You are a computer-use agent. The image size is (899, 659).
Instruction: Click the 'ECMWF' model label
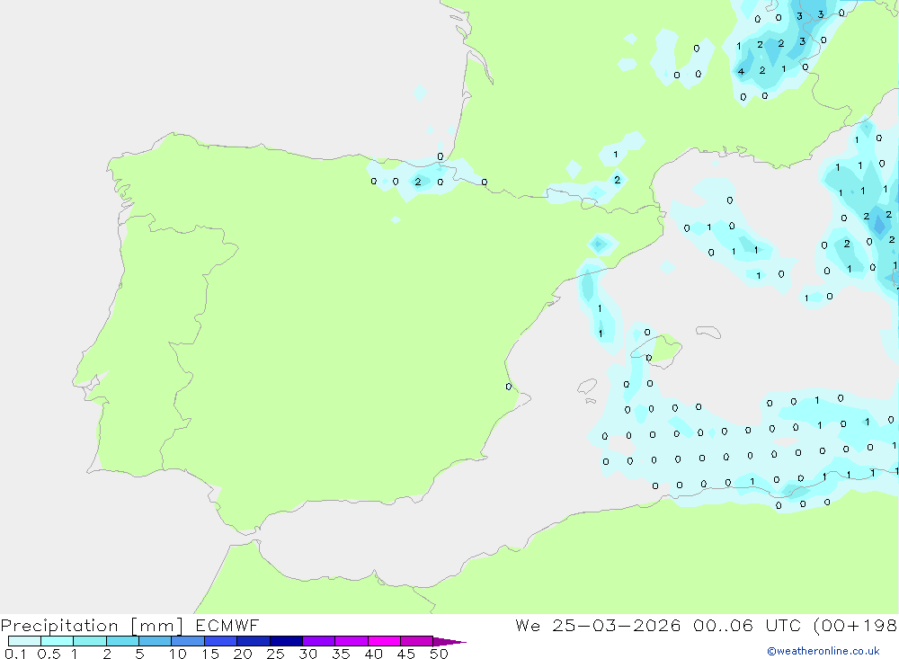[x=227, y=625]
